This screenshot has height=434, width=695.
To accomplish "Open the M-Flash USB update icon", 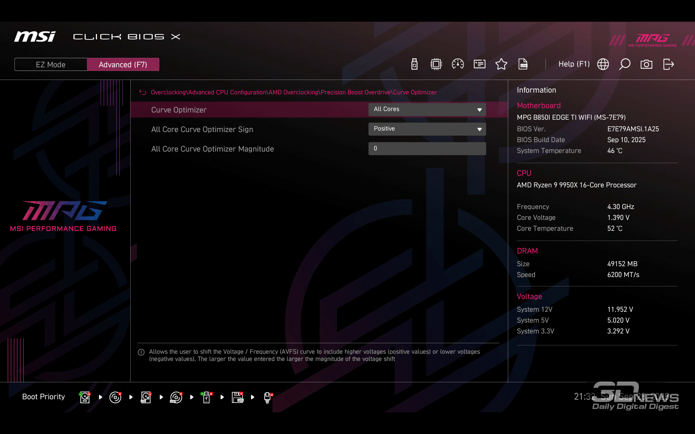I will [x=414, y=64].
